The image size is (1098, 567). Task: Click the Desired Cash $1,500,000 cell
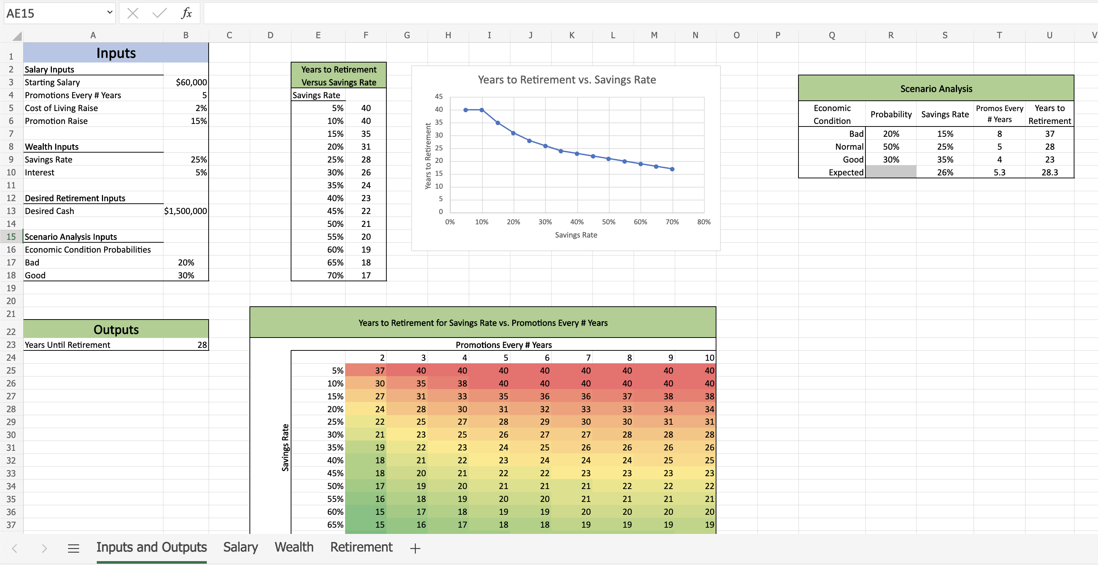186,211
